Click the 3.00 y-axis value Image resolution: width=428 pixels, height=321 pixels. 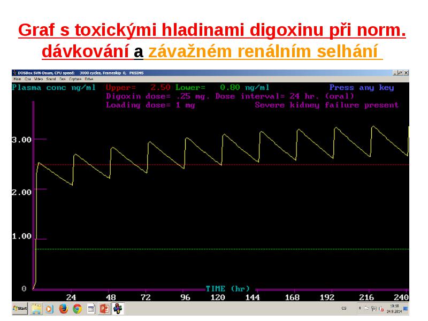[22, 140]
